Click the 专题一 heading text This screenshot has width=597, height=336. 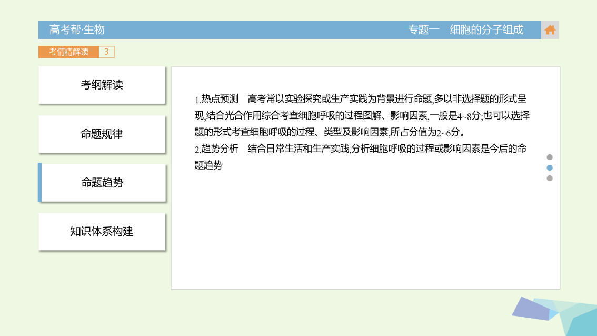tap(424, 29)
